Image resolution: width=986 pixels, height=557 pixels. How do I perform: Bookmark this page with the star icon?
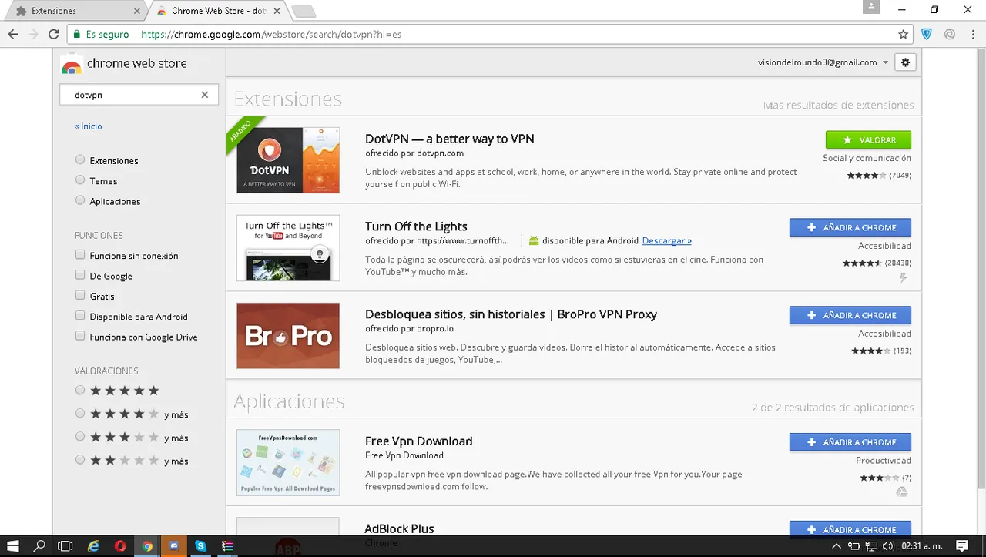pyautogui.click(x=903, y=35)
